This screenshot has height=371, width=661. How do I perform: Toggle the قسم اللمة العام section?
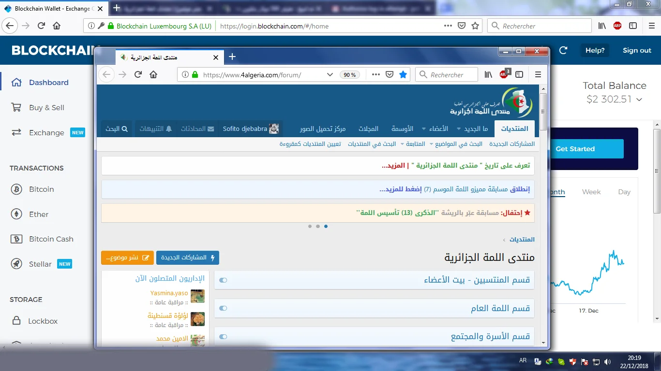point(223,308)
